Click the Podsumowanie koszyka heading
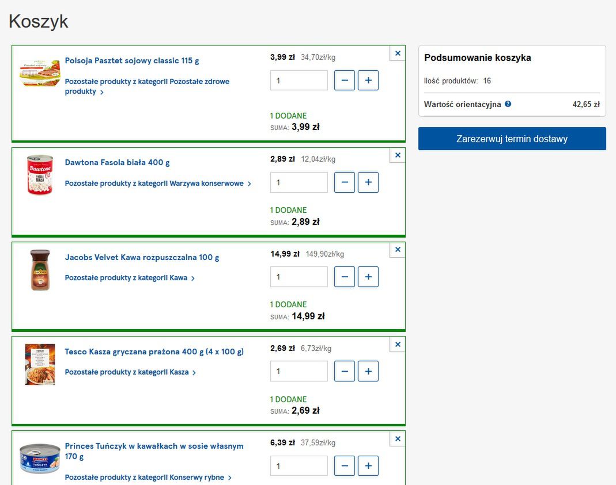This screenshot has width=616, height=485. [478, 58]
